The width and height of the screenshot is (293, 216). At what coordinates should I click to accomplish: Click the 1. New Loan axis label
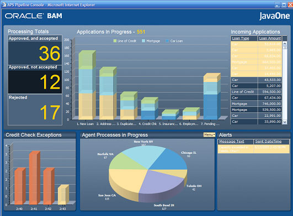coord(85,124)
